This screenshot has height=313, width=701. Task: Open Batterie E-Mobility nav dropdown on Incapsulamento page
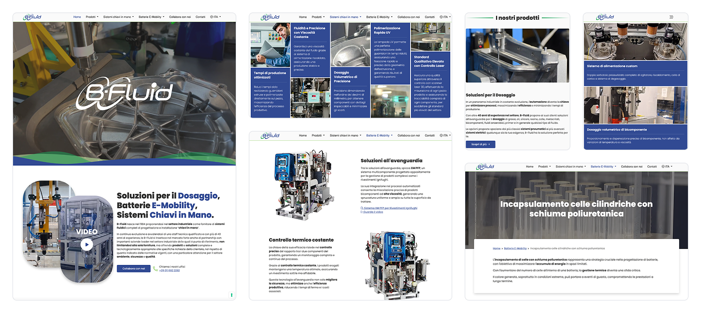[603, 166]
